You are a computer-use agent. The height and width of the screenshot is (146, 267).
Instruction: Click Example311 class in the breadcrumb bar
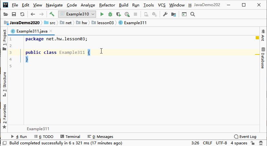coord(133,23)
